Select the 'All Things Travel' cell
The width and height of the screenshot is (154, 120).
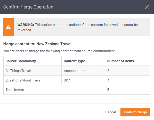[33, 71]
